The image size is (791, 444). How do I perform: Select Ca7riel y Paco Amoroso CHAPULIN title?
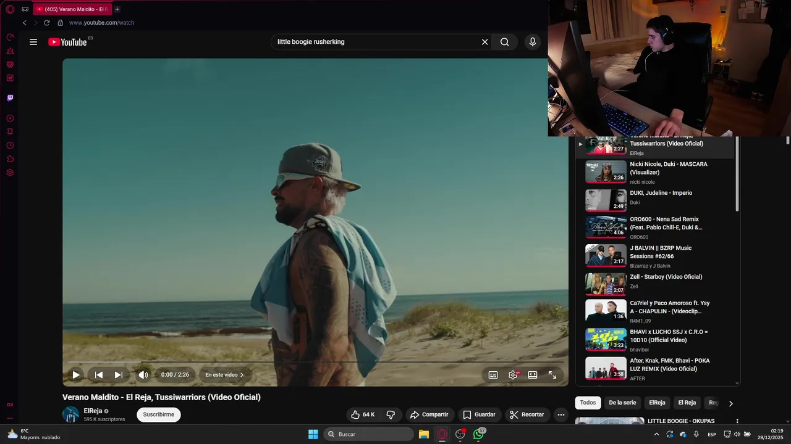(x=670, y=307)
